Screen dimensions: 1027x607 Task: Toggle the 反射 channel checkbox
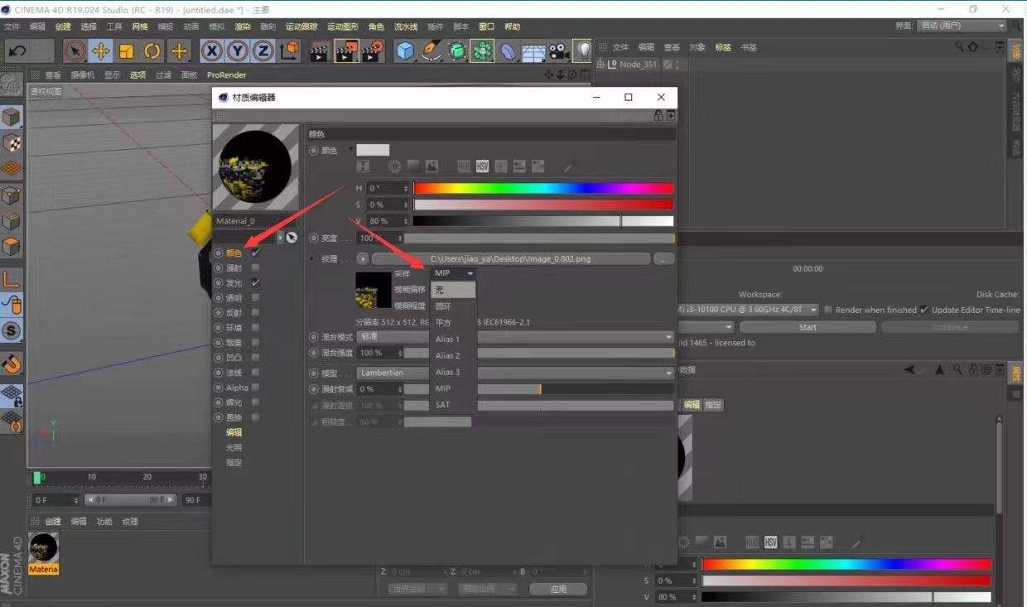click(256, 312)
